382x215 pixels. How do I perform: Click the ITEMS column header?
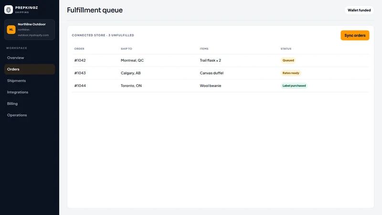click(x=204, y=49)
